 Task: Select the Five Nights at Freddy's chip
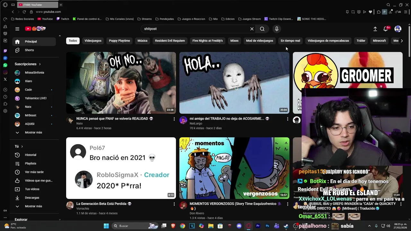point(207,41)
